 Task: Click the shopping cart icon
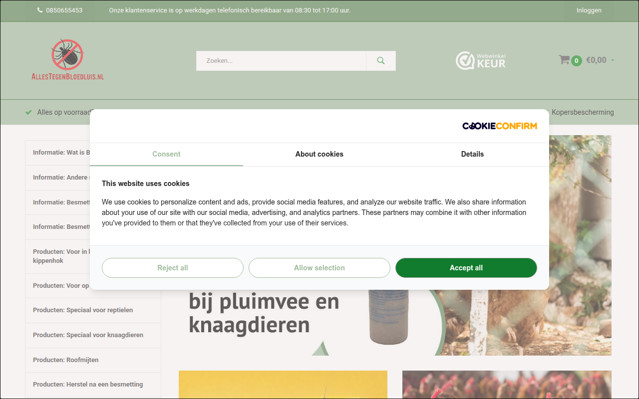tap(564, 60)
